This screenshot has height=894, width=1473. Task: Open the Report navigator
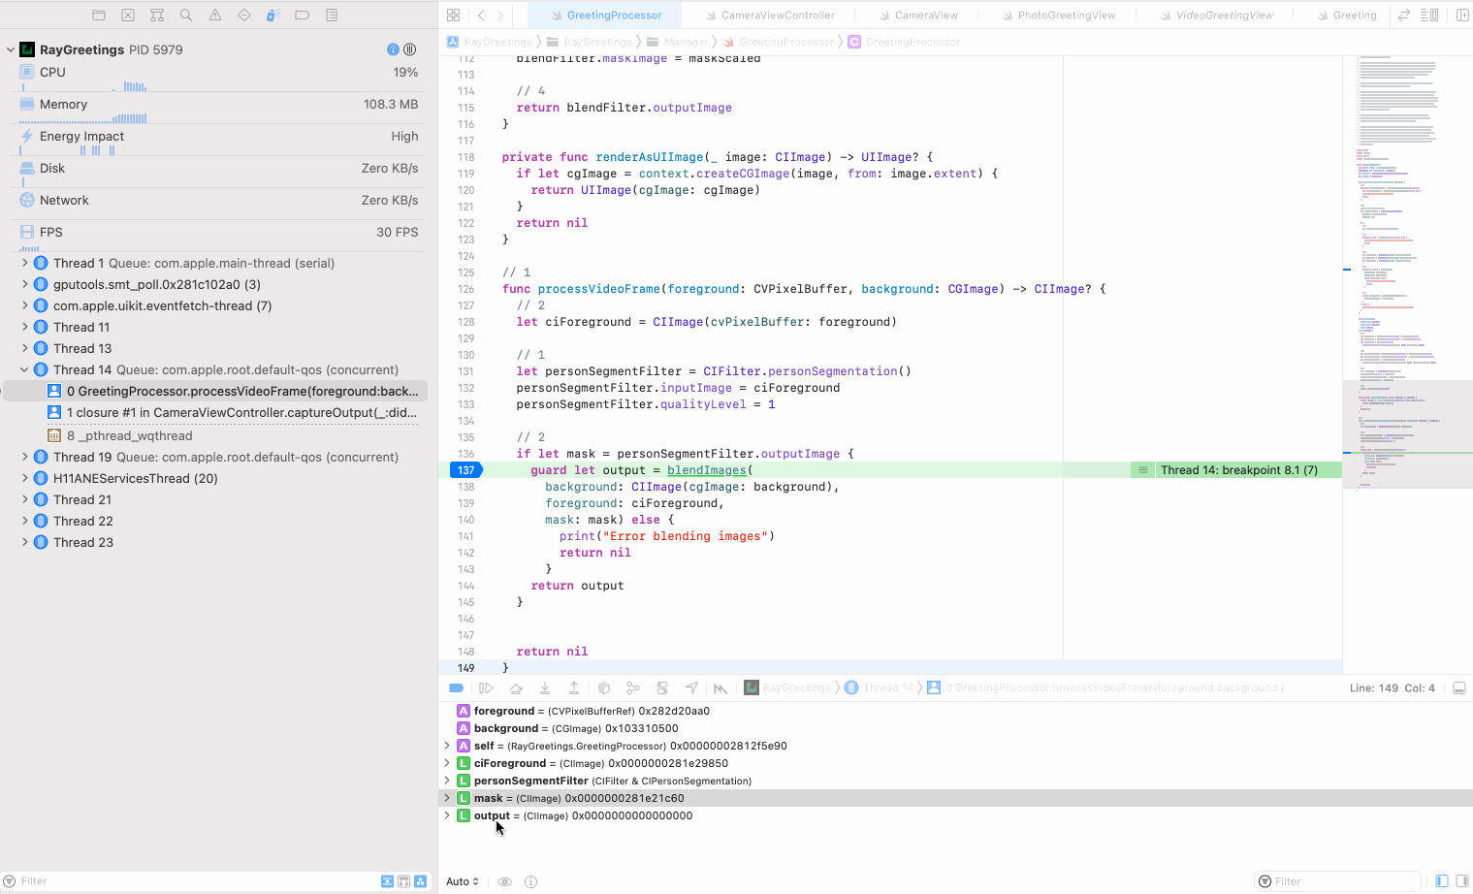332,16
